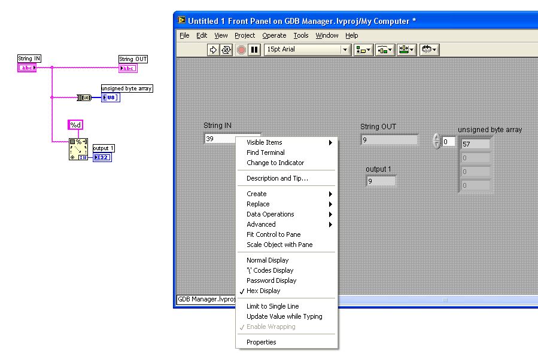Open the Tools menu
This screenshot has height=363, width=538.
[x=301, y=35]
